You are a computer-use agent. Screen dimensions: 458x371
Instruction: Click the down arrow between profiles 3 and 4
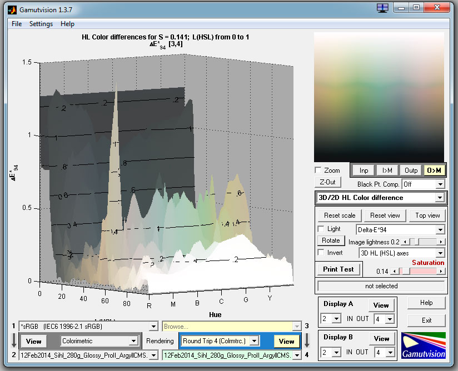(x=306, y=340)
